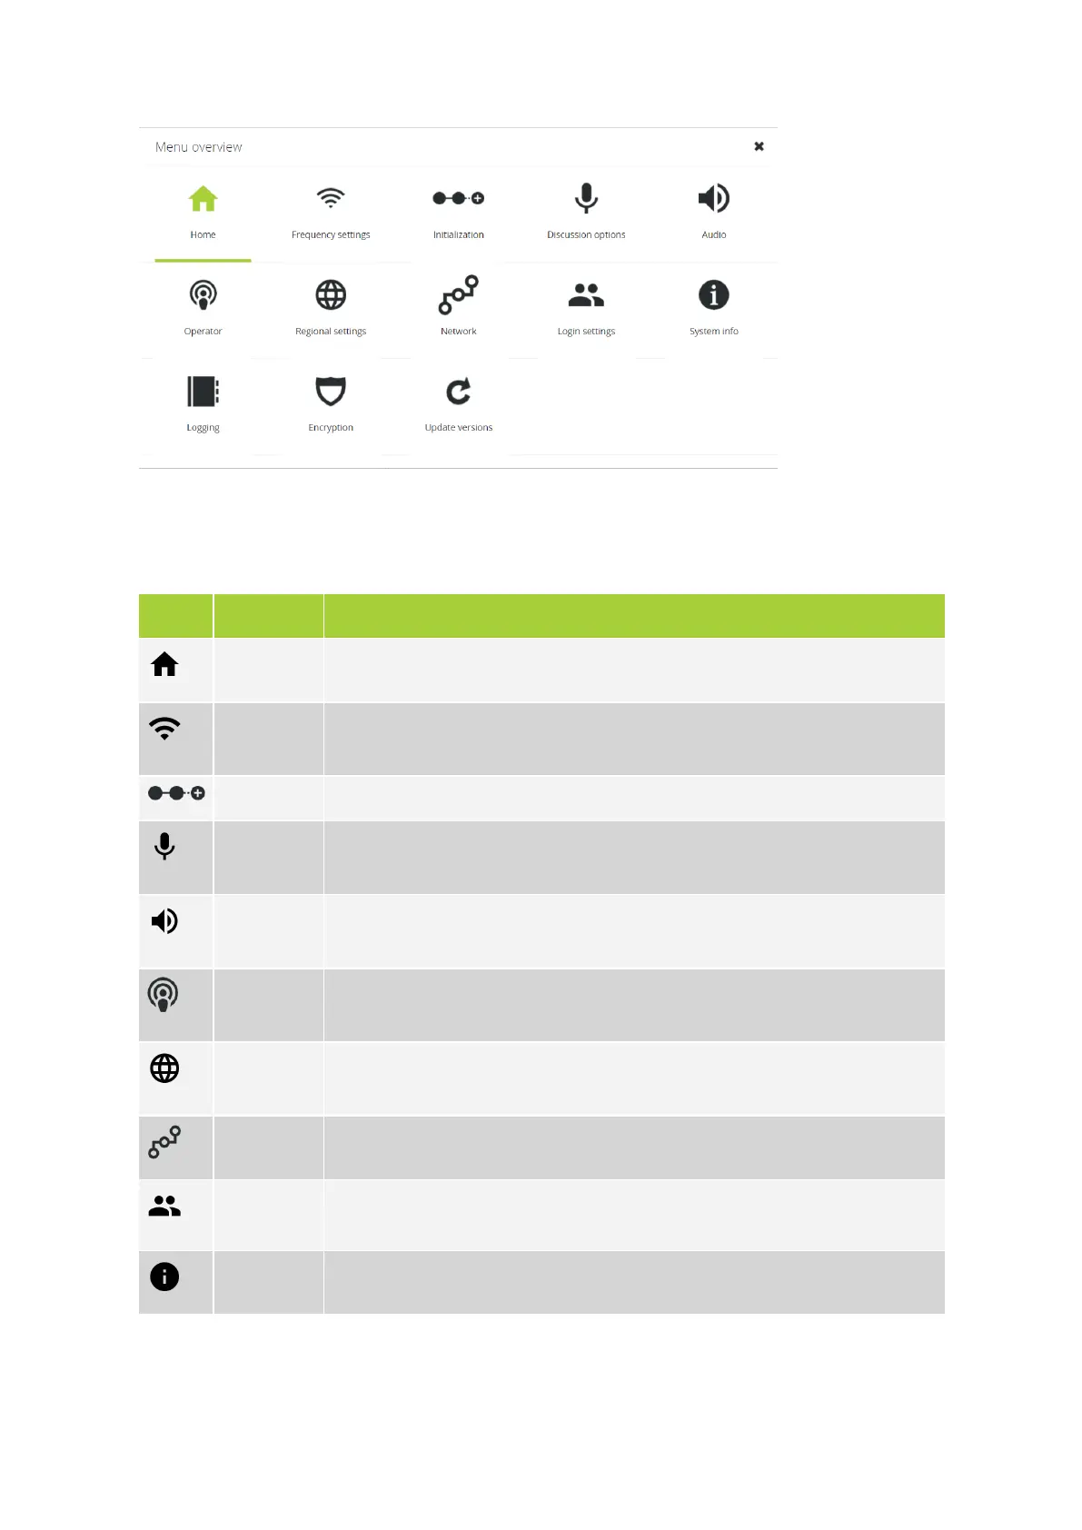Viewport: 1082px width, 1530px height.
Task: Click the Update versions refresh icon
Action: pos(458,392)
